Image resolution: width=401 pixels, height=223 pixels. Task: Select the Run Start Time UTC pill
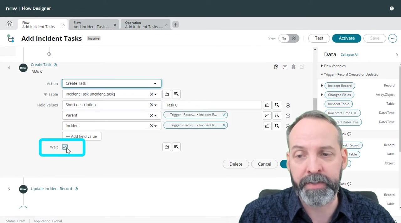tap(342, 113)
